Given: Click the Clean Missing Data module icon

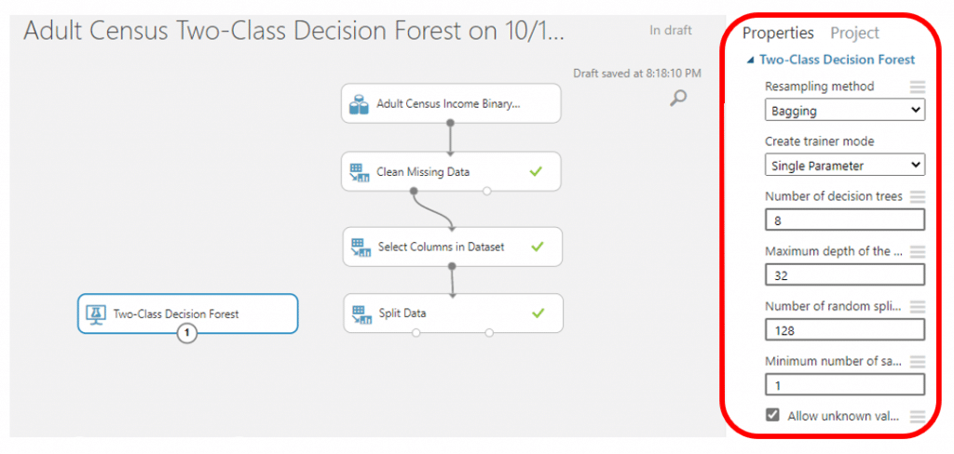Looking at the screenshot, I should click(360, 172).
